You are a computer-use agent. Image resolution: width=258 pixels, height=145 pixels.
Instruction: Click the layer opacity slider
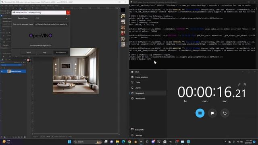(11, 65)
